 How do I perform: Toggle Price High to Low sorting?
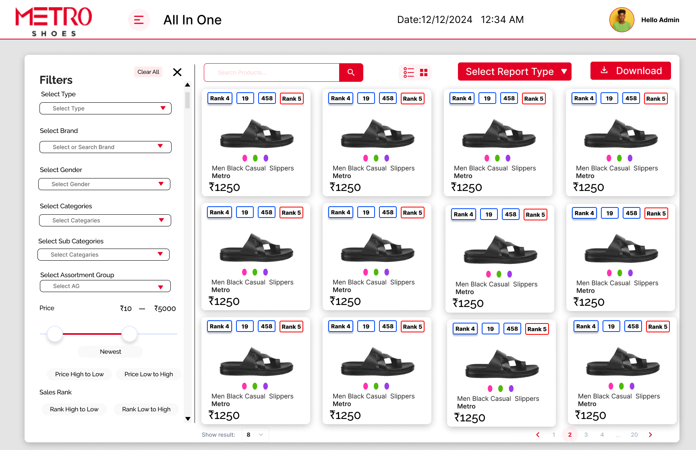pyautogui.click(x=79, y=374)
